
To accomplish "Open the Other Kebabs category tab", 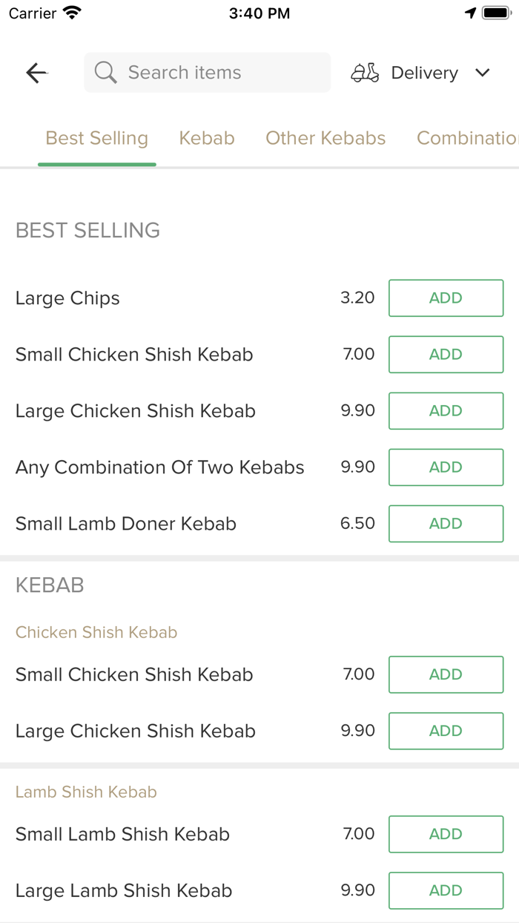I will [x=325, y=138].
